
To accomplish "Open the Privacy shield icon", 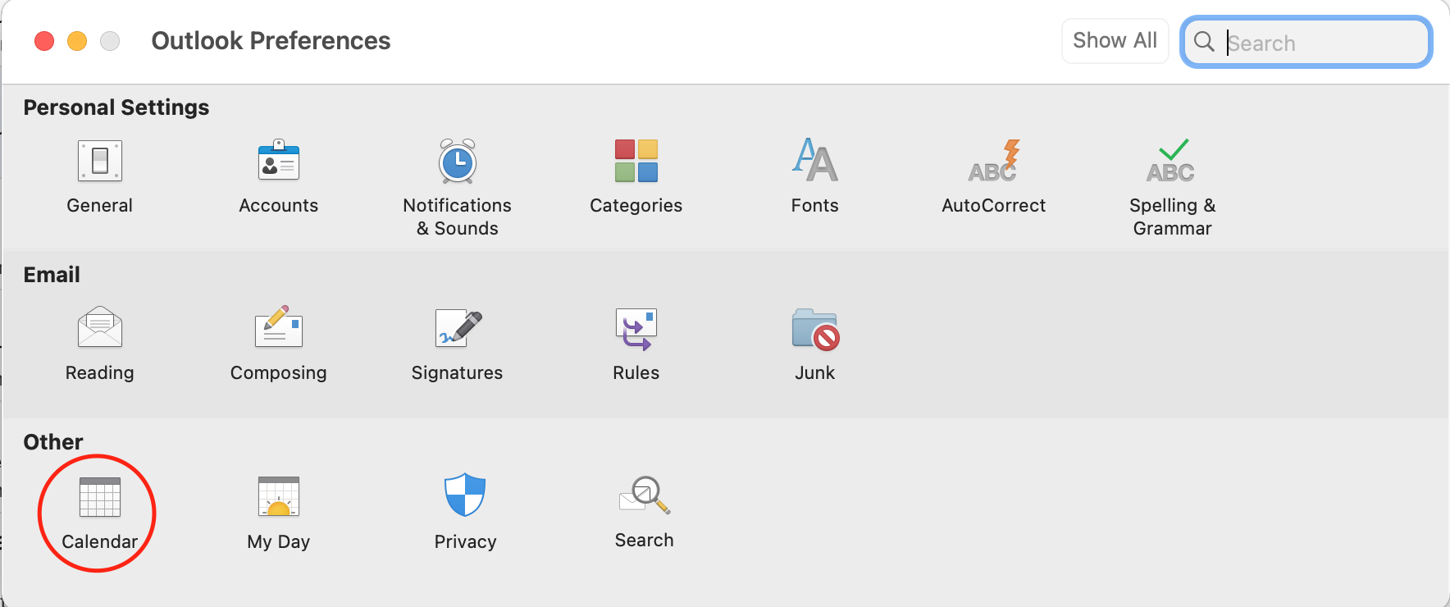I will (x=465, y=495).
